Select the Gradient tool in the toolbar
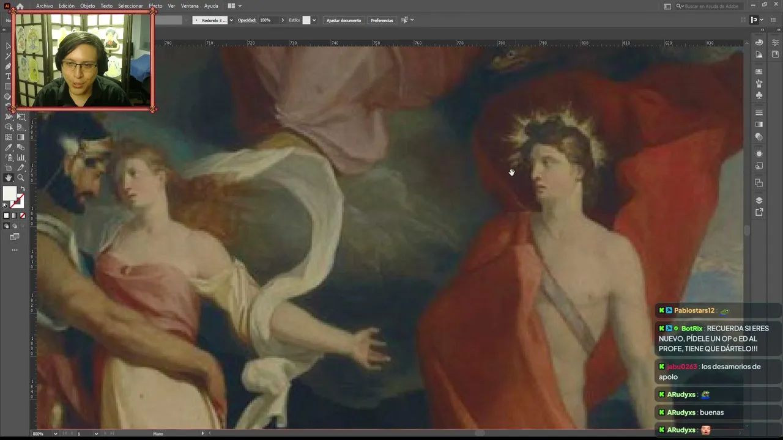Image resolution: width=783 pixels, height=440 pixels. point(21,137)
